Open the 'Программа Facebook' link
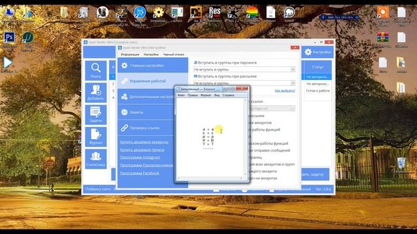The height and width of the screenshot is (234, 417). (x=139, y=174)
